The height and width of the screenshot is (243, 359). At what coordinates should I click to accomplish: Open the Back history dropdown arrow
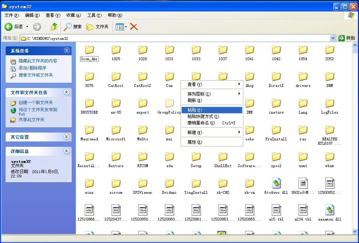click(x=27, y=27)
